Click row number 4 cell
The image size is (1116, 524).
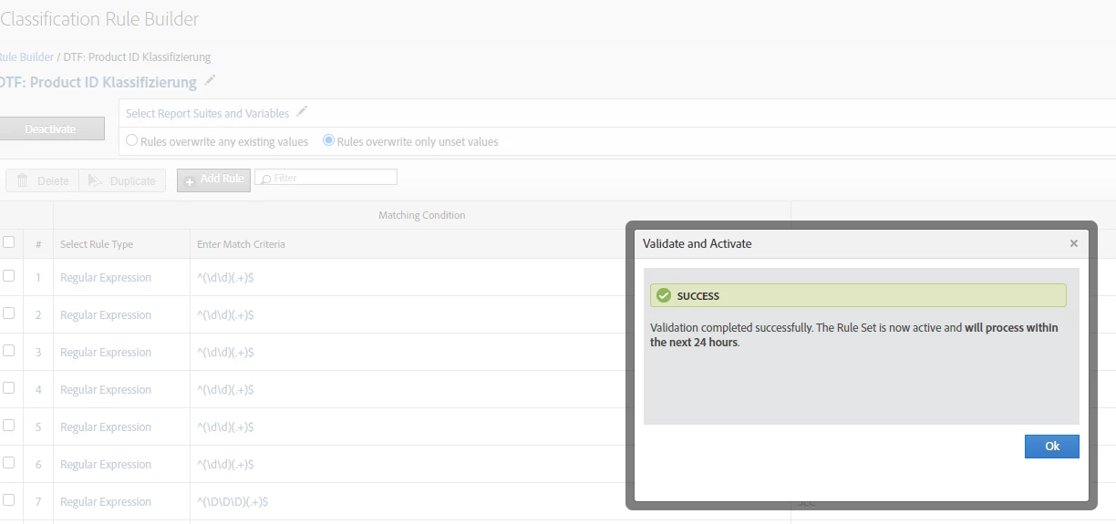click(x=38, y=389)
